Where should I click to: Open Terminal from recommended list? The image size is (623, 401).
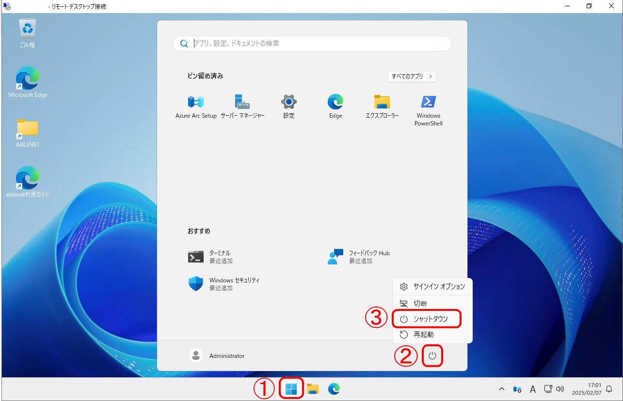[x=211, y=257]
